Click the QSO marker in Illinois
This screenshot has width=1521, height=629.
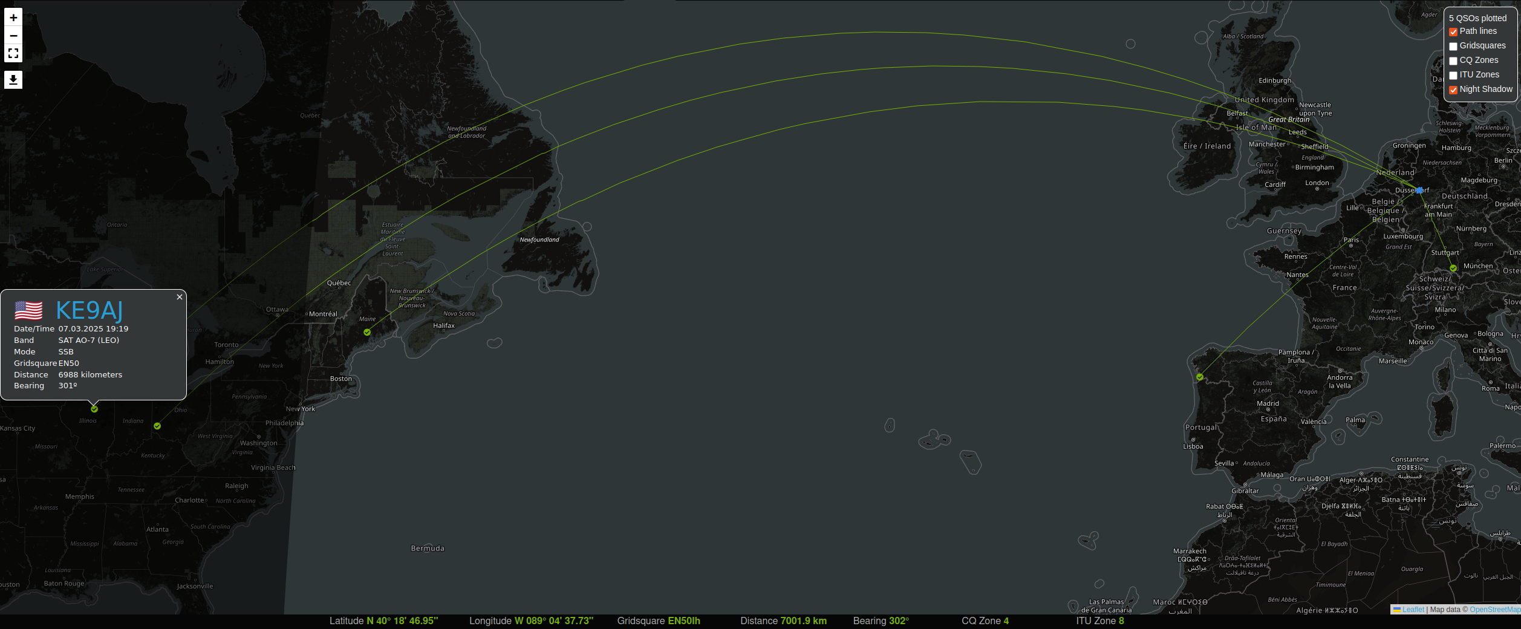coord(94,409)
